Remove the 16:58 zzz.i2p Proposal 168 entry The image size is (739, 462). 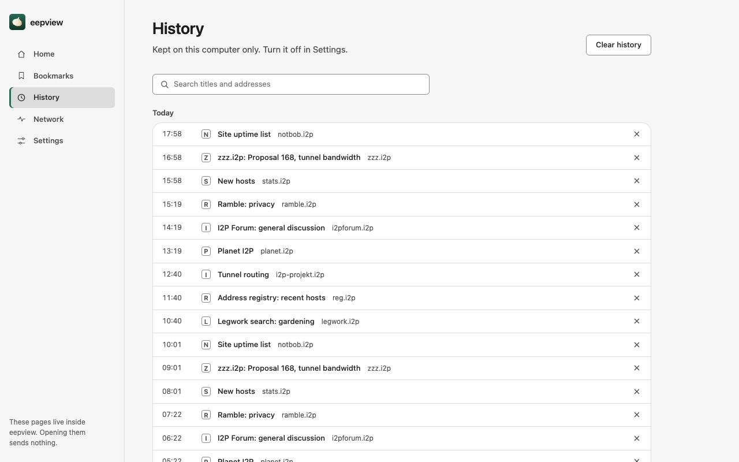[x=637, y=158]
